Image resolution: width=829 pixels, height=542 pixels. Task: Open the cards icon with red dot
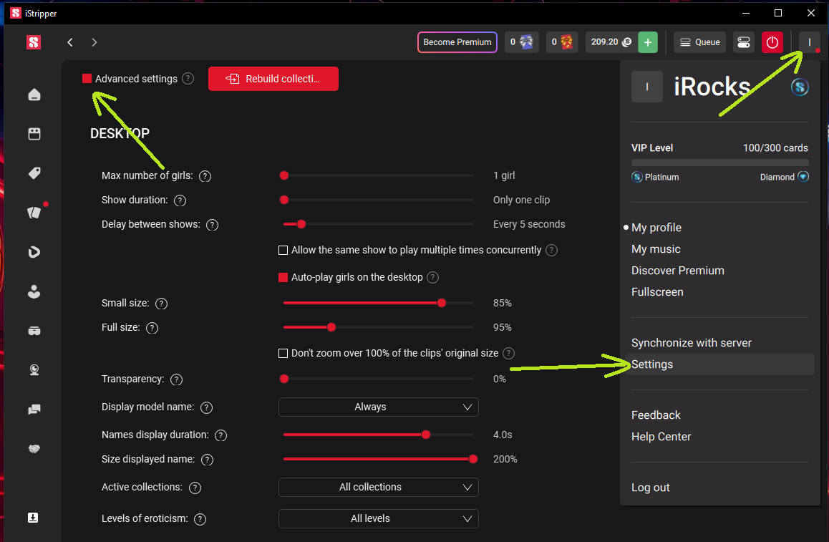(34, 212)
